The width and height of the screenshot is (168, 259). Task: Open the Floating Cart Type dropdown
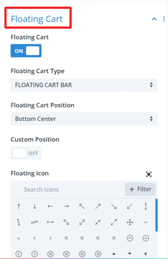(x=84, y=85)
